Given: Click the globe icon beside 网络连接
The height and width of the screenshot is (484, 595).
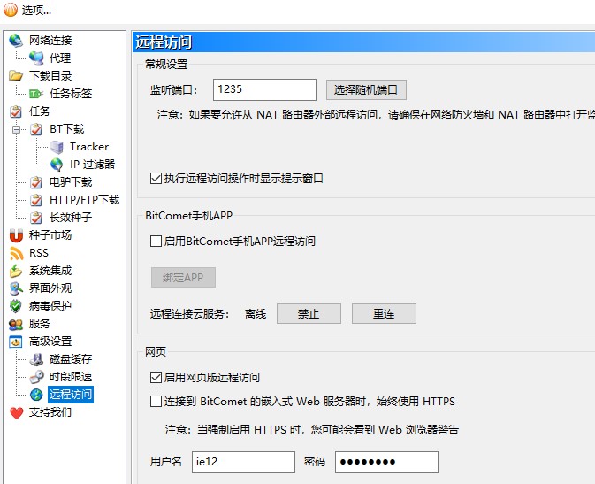Looking at the screenshot, I should [x=16, y=41].
